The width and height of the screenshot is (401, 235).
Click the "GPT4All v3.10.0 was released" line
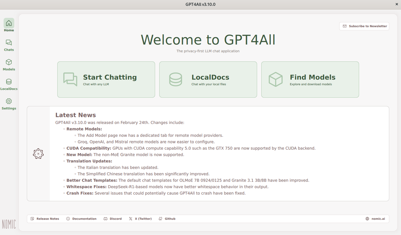120,123
